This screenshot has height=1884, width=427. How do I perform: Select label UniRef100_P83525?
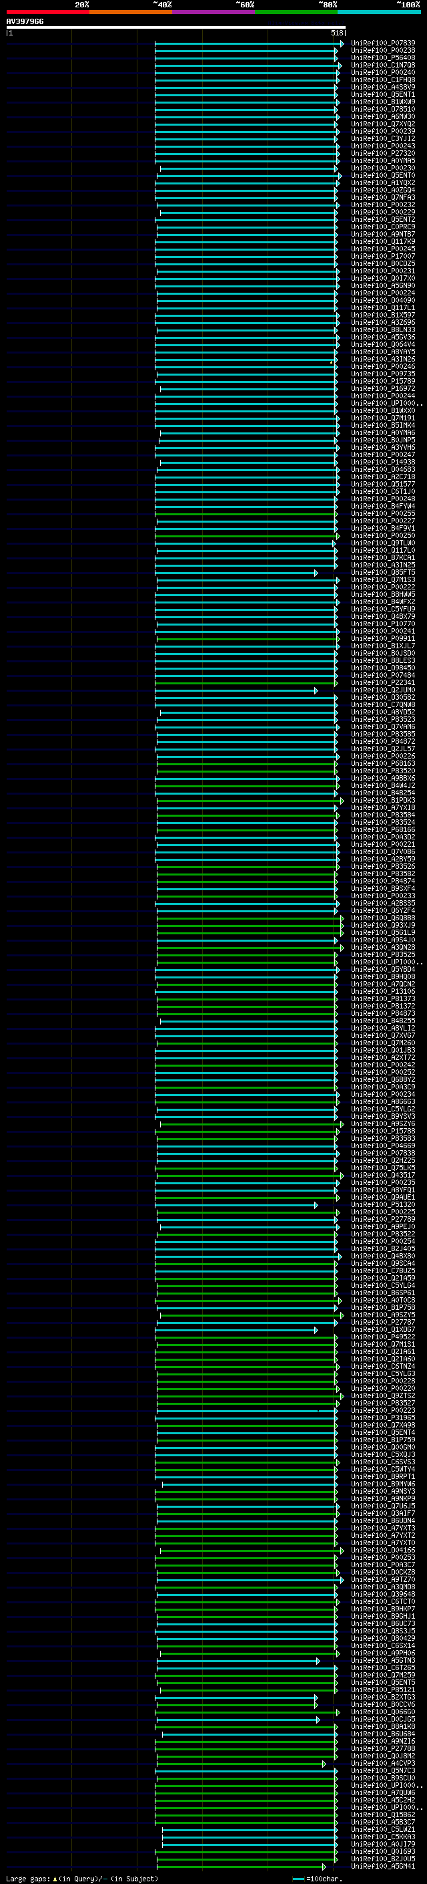[382, 954]
